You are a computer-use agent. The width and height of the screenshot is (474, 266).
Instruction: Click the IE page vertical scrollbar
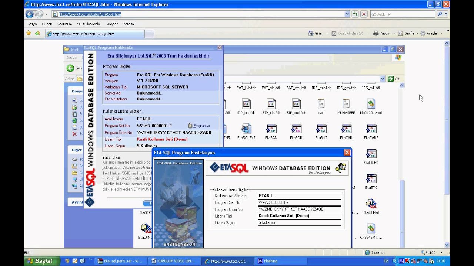pyautogui.click(x=447, y=143)
